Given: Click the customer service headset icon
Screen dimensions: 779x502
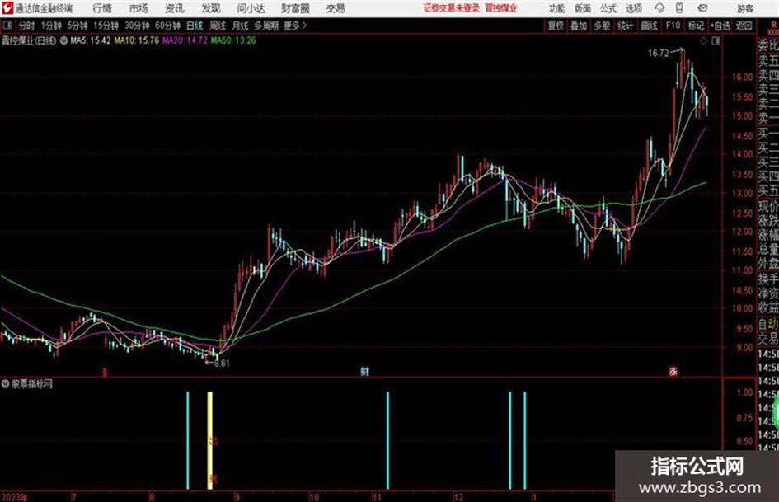Looking at the screenshot, I should 659,8.
